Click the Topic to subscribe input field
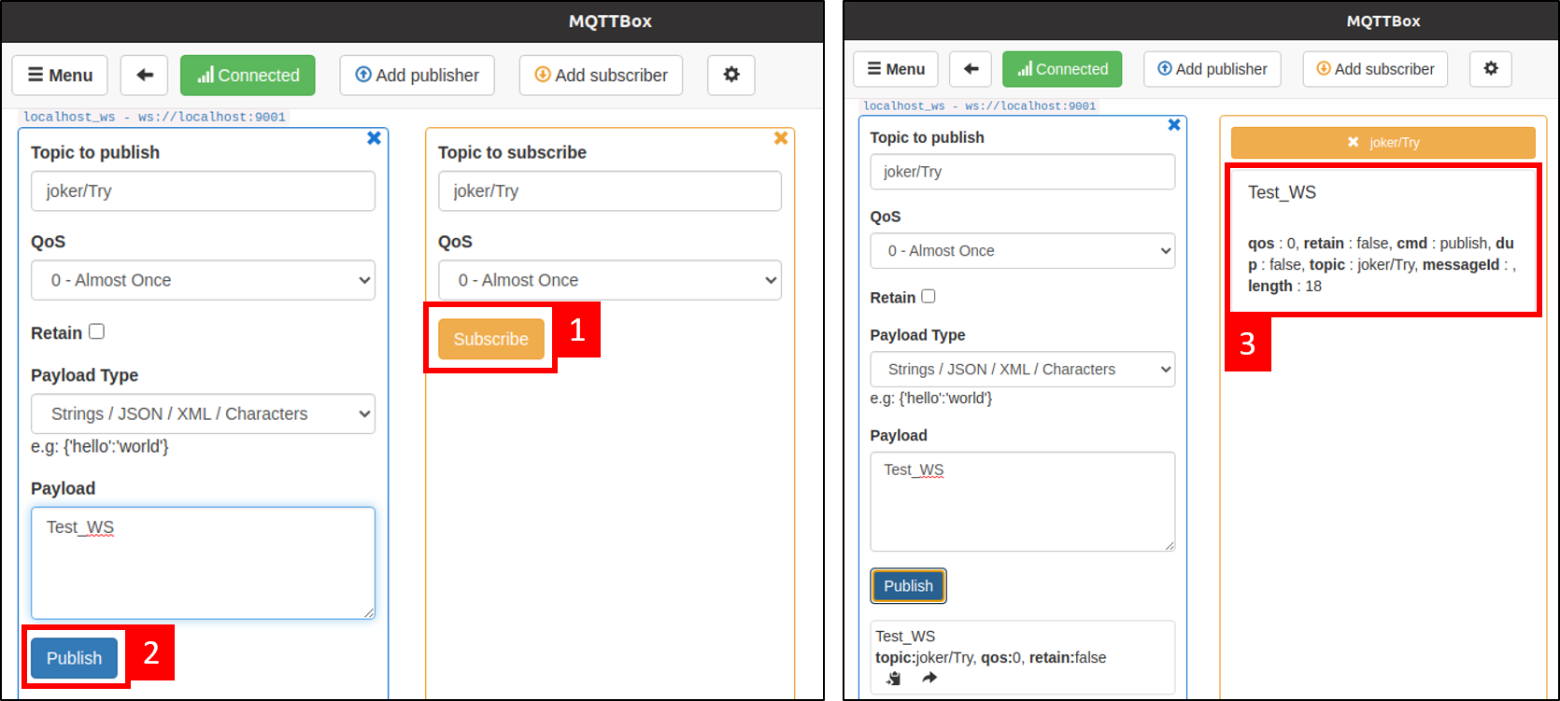Viewport: 1560px width, 701px height. pyautogui.click(x=610, y=190)
